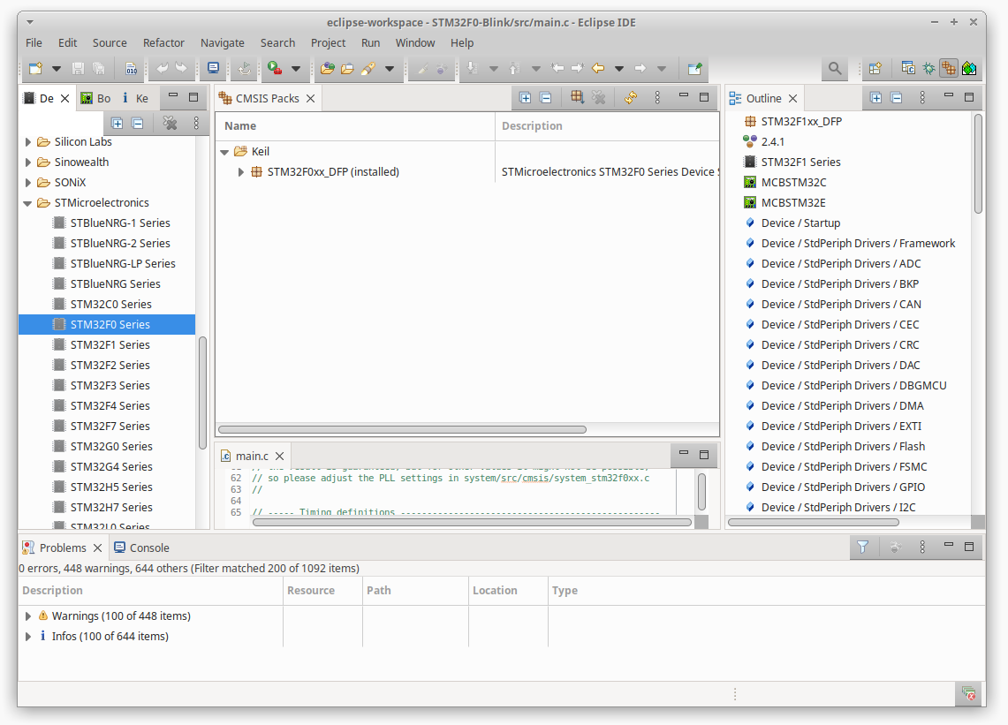Viewport: 1008px width, 725px height.
Task: Collapse all in CMSIS Packs toolbar
Action: 546,98
